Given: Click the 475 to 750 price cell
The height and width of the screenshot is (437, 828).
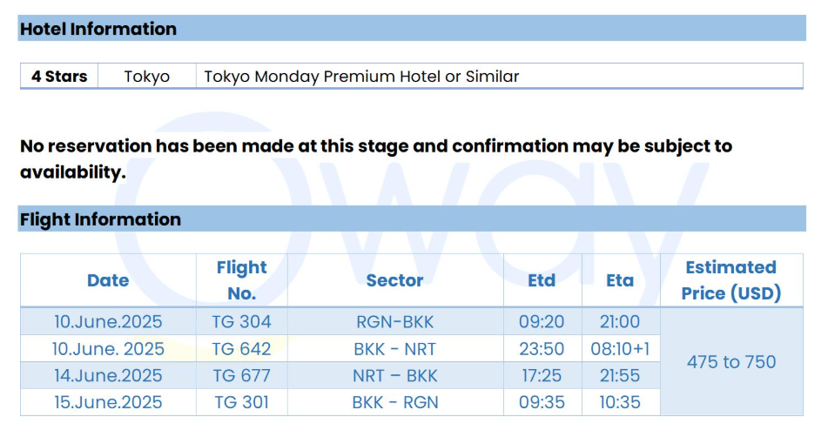Looking at the screenshot, I should coord(731,362).
